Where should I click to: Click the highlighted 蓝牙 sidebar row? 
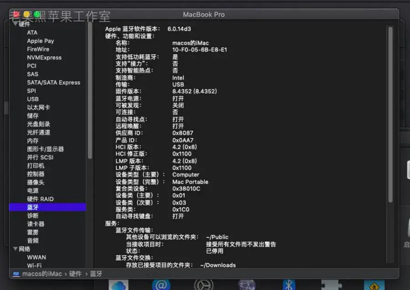(47, 207)
